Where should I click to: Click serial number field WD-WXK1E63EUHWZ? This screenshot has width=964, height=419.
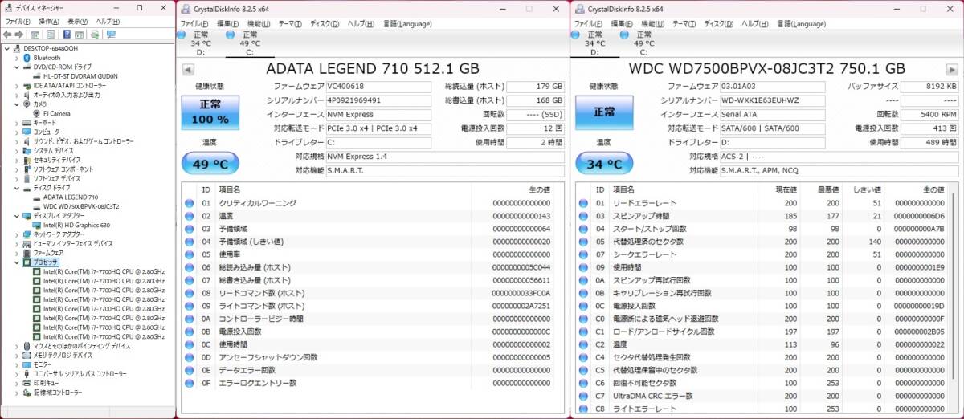coord(773,100)
